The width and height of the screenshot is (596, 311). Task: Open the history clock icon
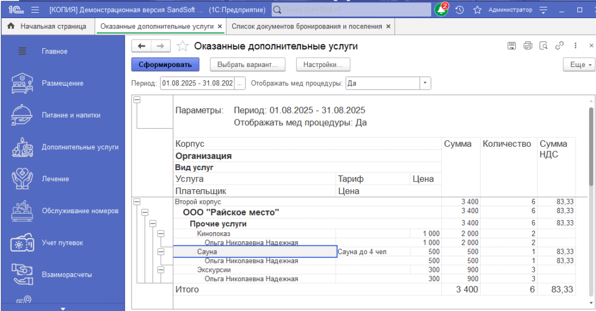pyautogui.click(x=460, y=10)
